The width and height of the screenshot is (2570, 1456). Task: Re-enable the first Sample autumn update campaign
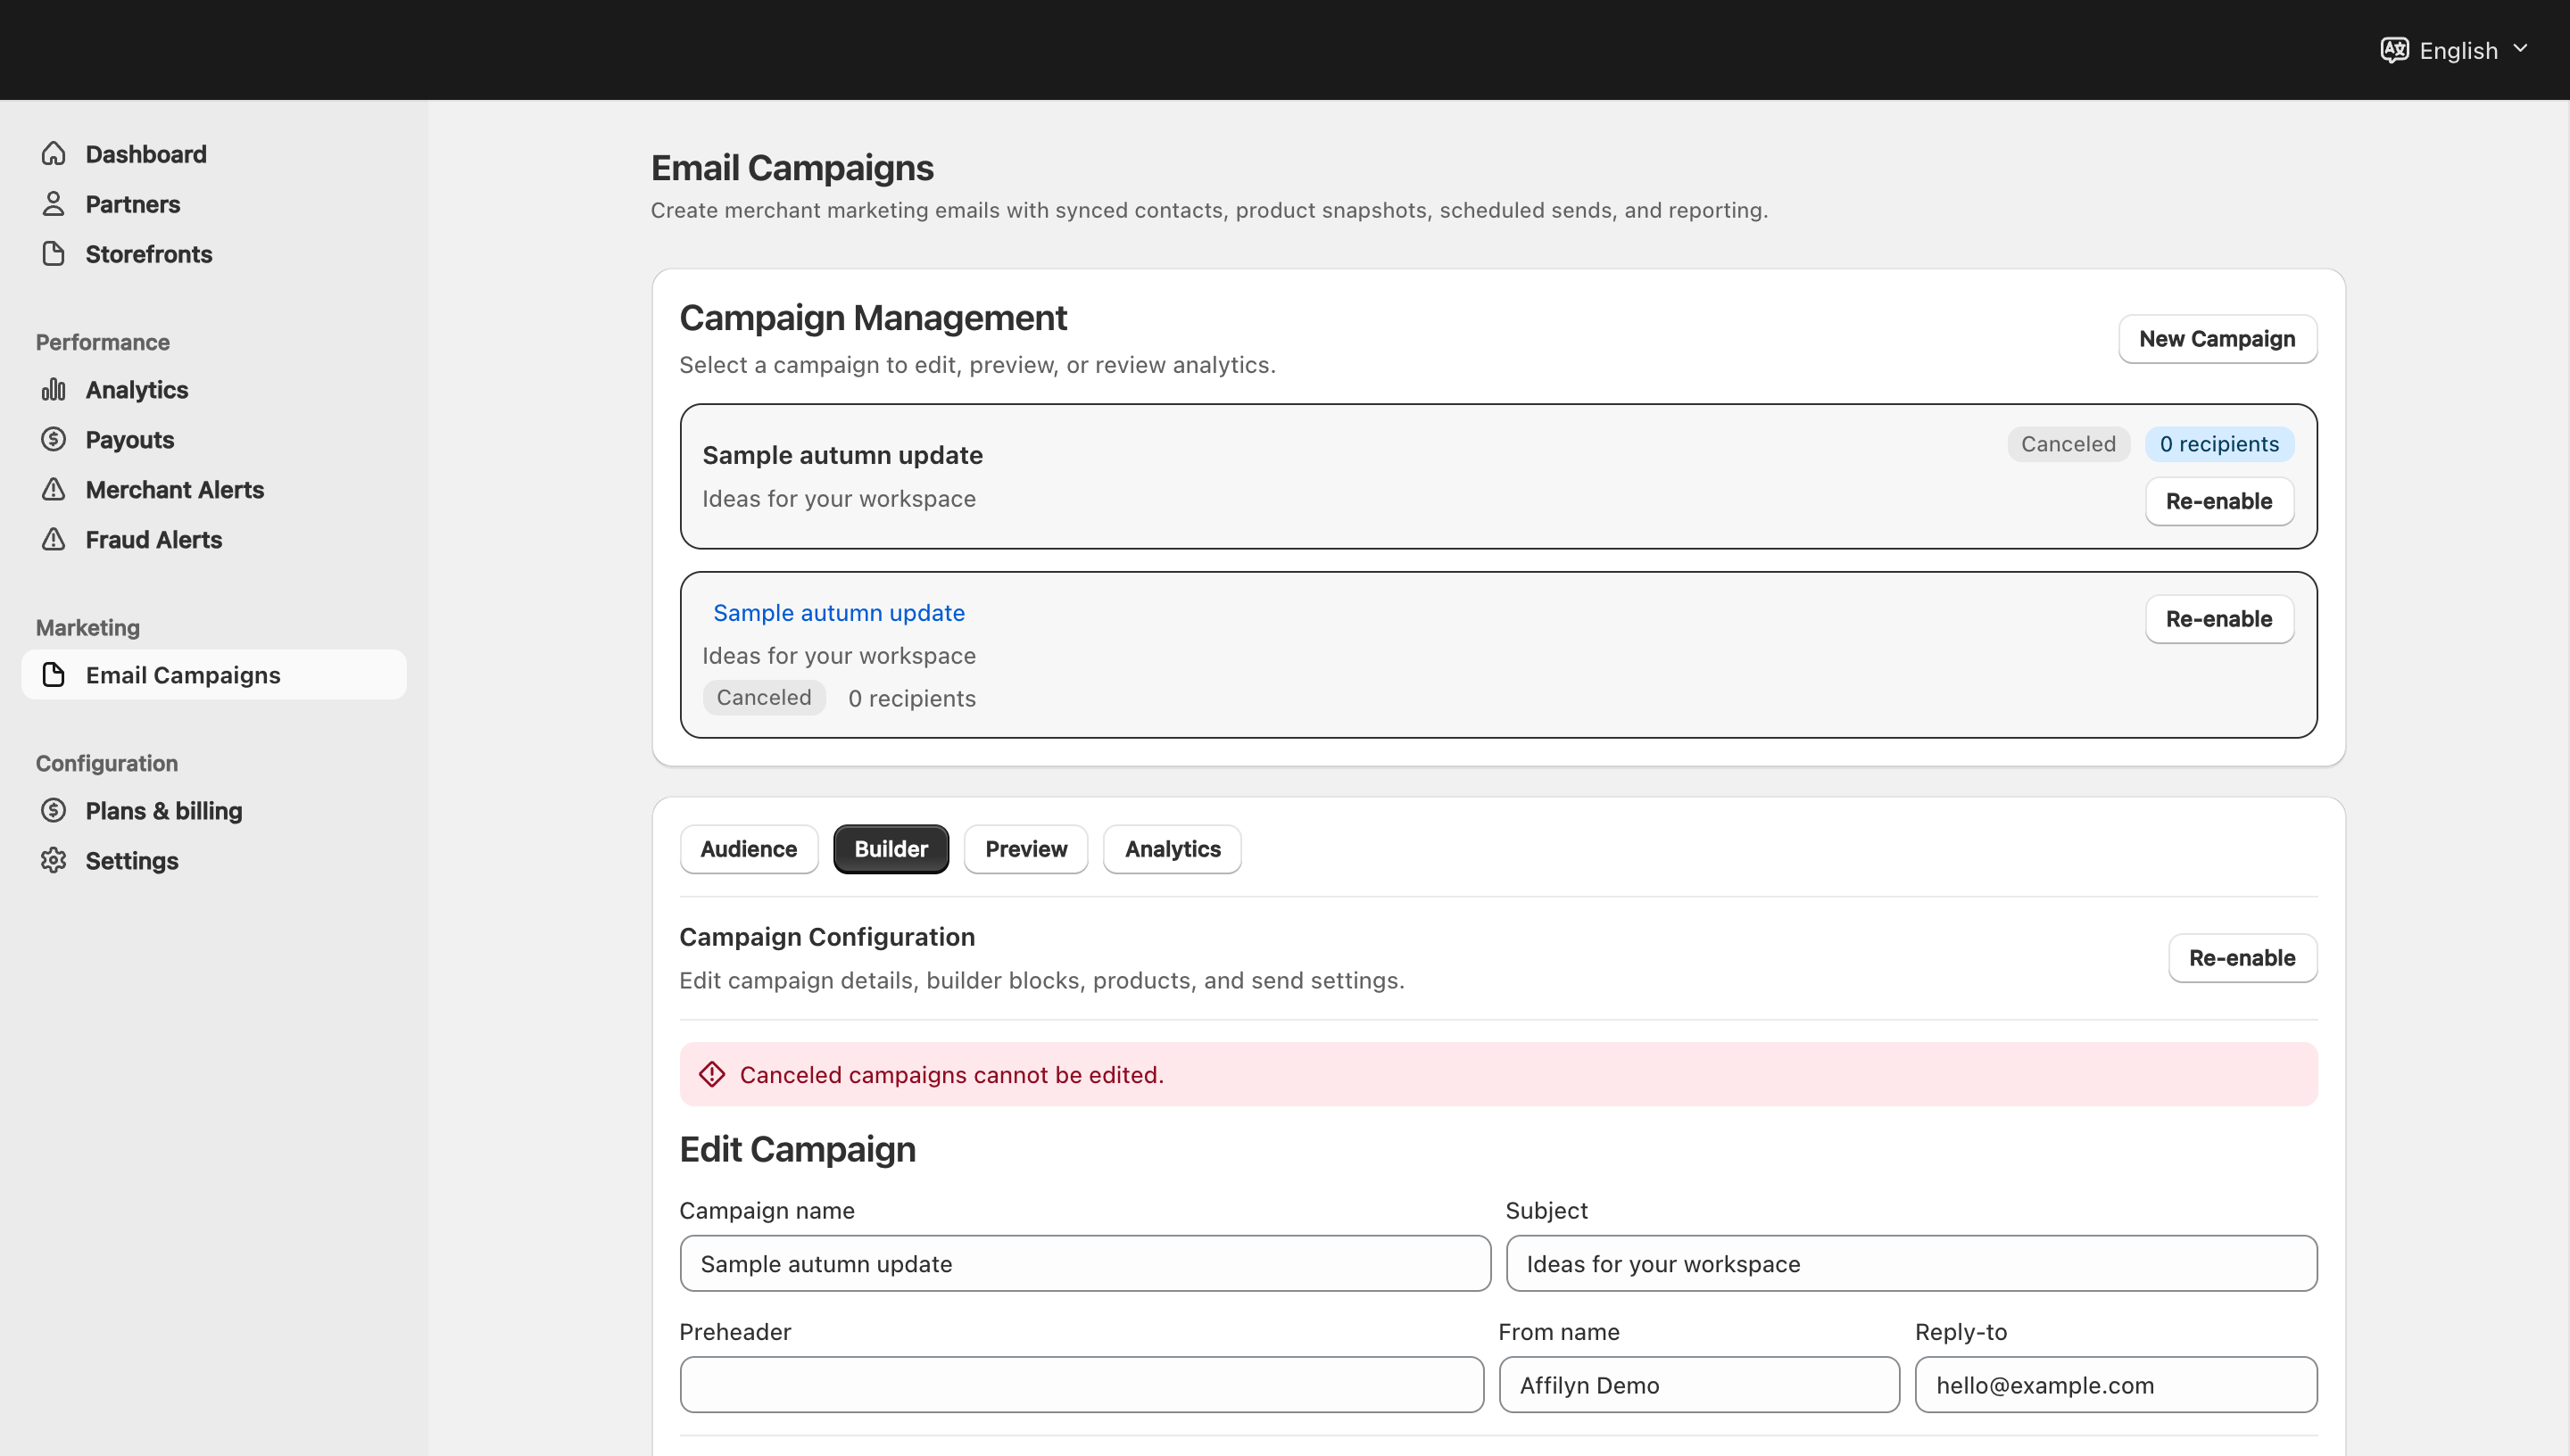coord(2219,501)
